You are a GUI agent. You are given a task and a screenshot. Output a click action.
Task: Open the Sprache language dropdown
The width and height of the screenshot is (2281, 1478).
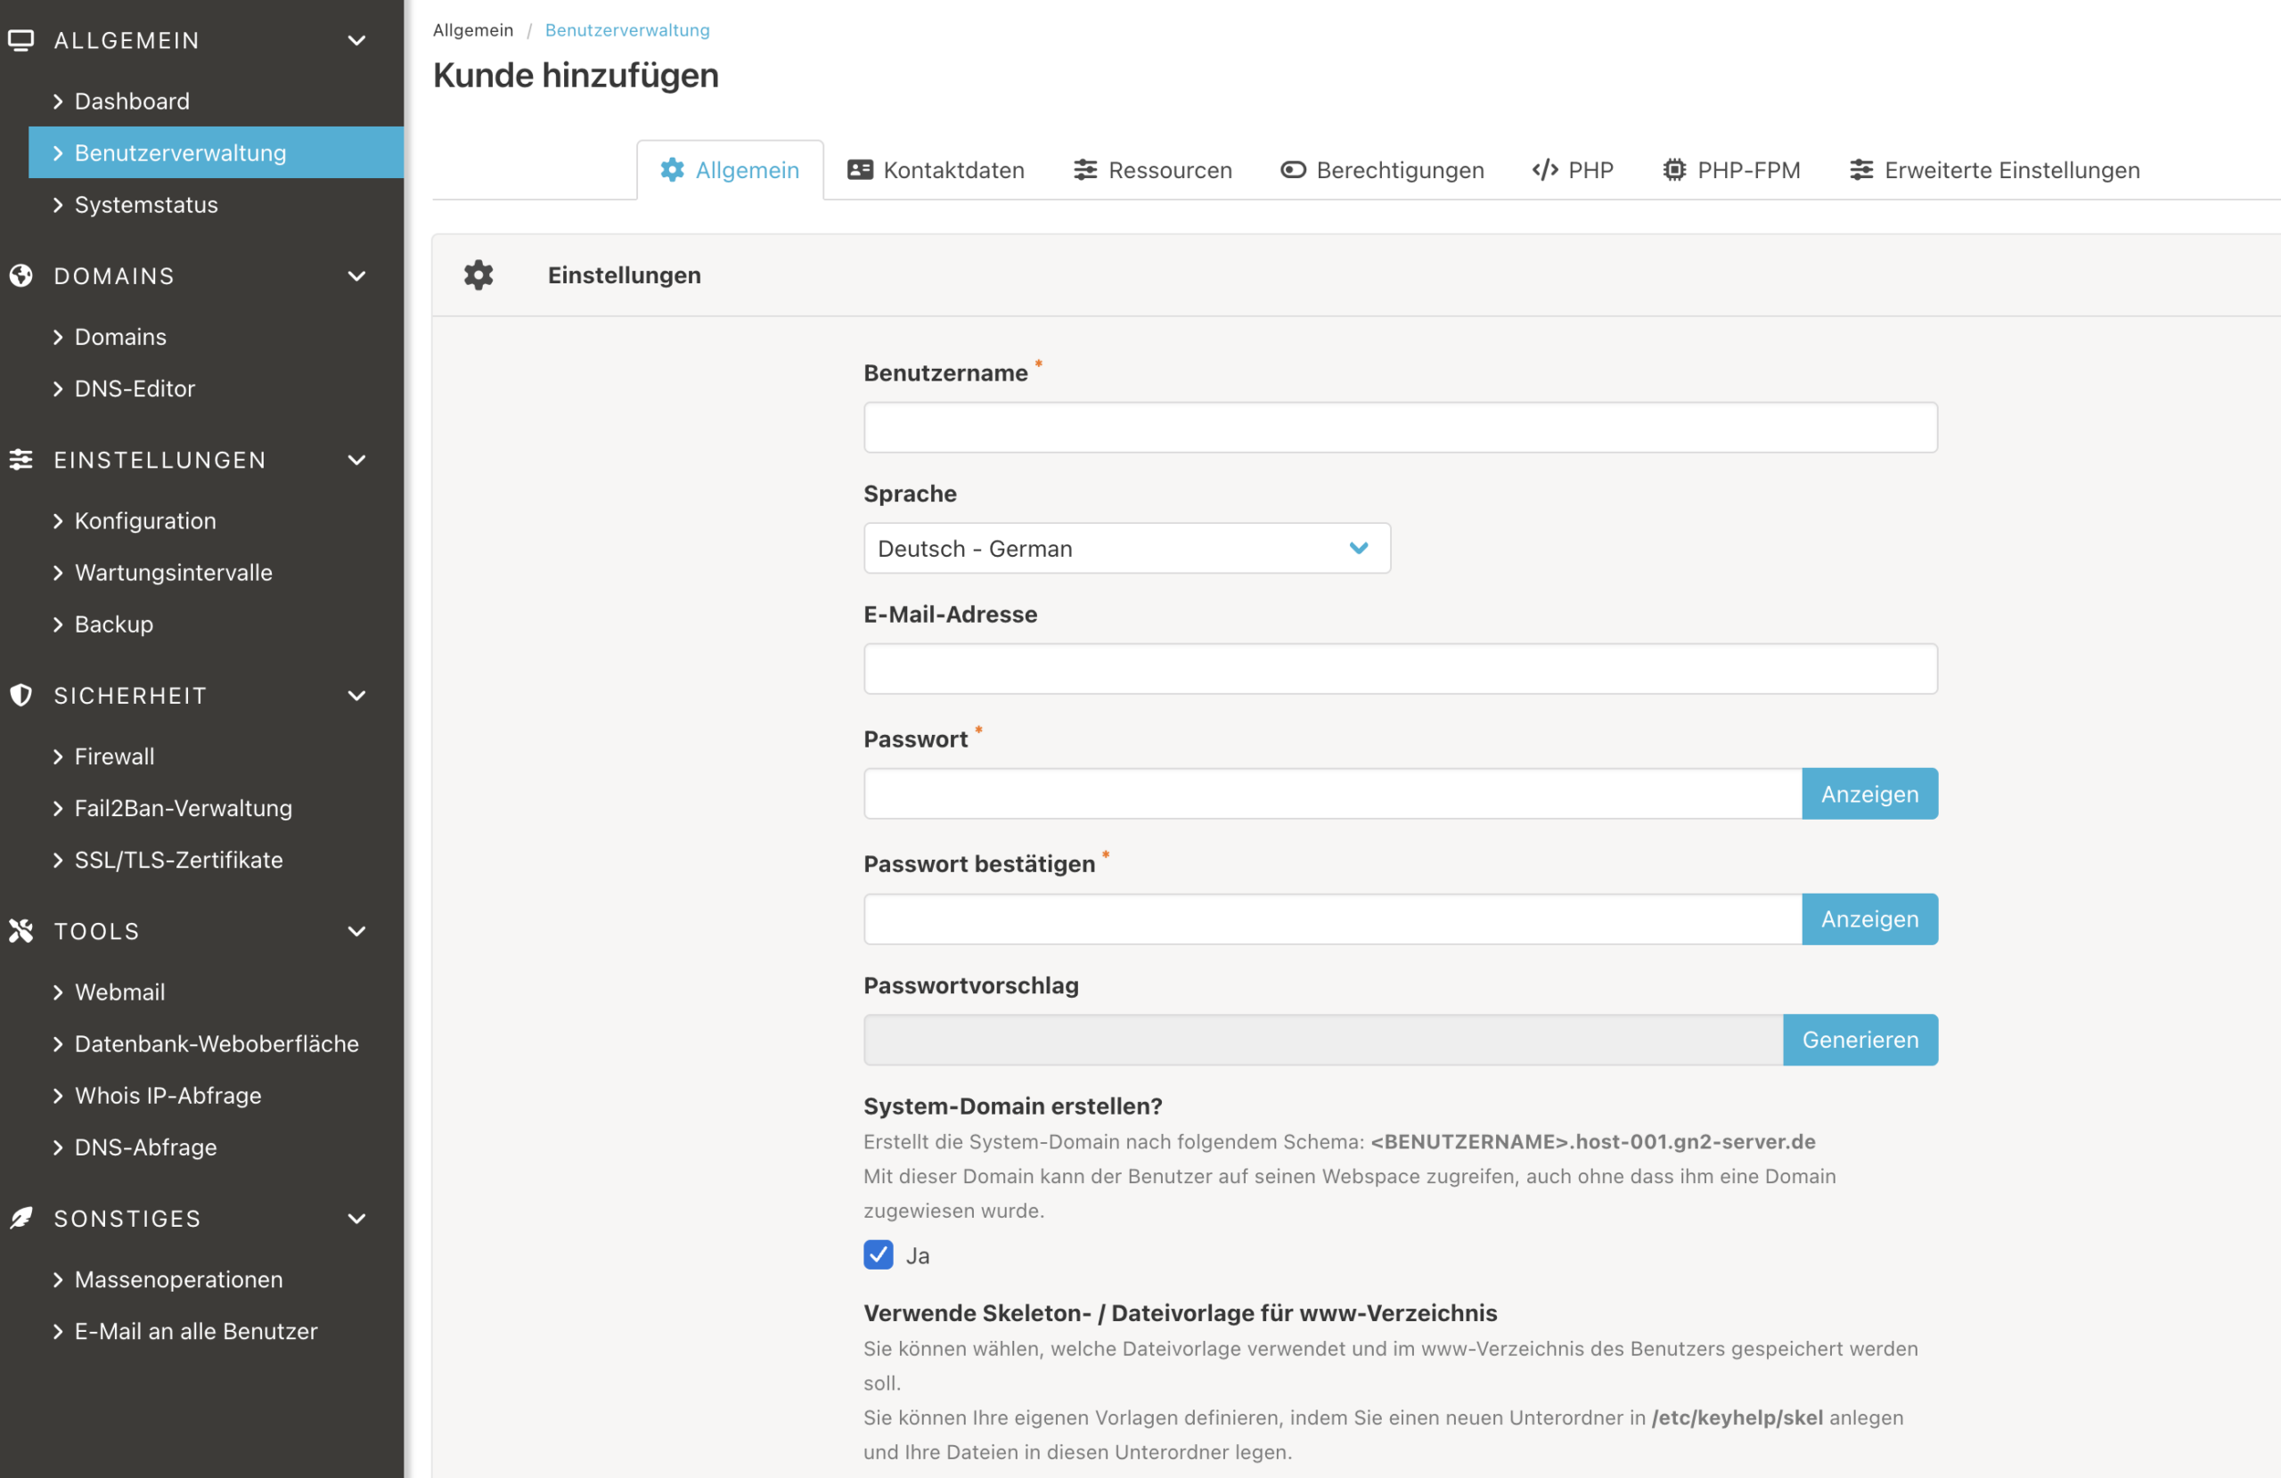[1126, 548]
